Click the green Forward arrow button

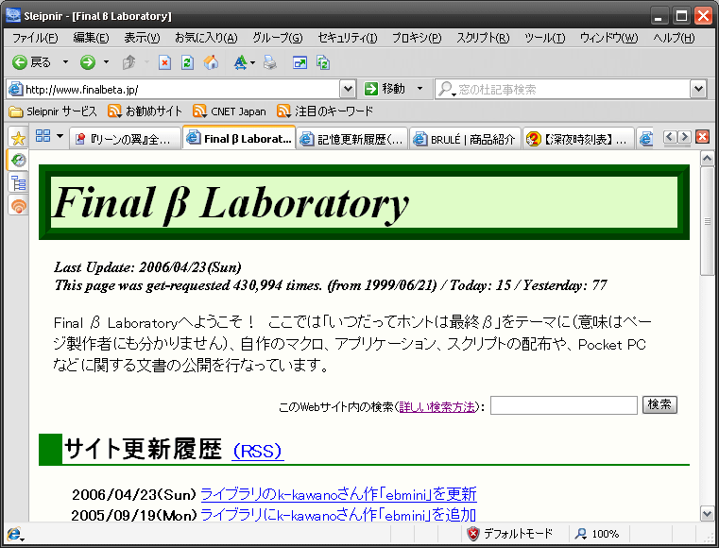[x=87, y=62]
